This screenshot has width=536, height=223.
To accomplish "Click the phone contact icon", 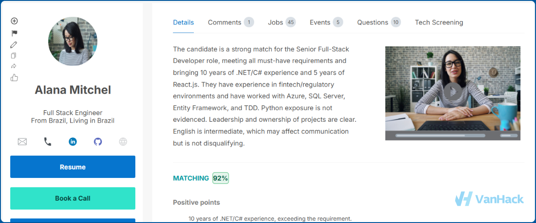I will [x=48, y=142].
